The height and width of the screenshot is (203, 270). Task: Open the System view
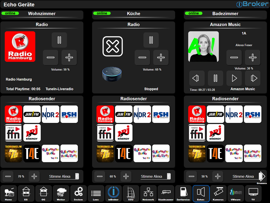(x=79, y=194)
